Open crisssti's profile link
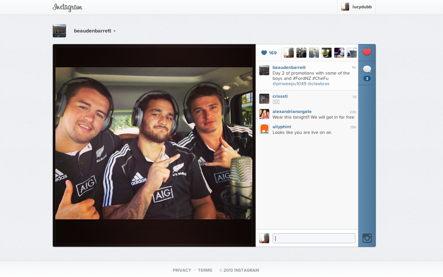The height and width of the screenshot is (277, 443). click(x=280, y=96)
